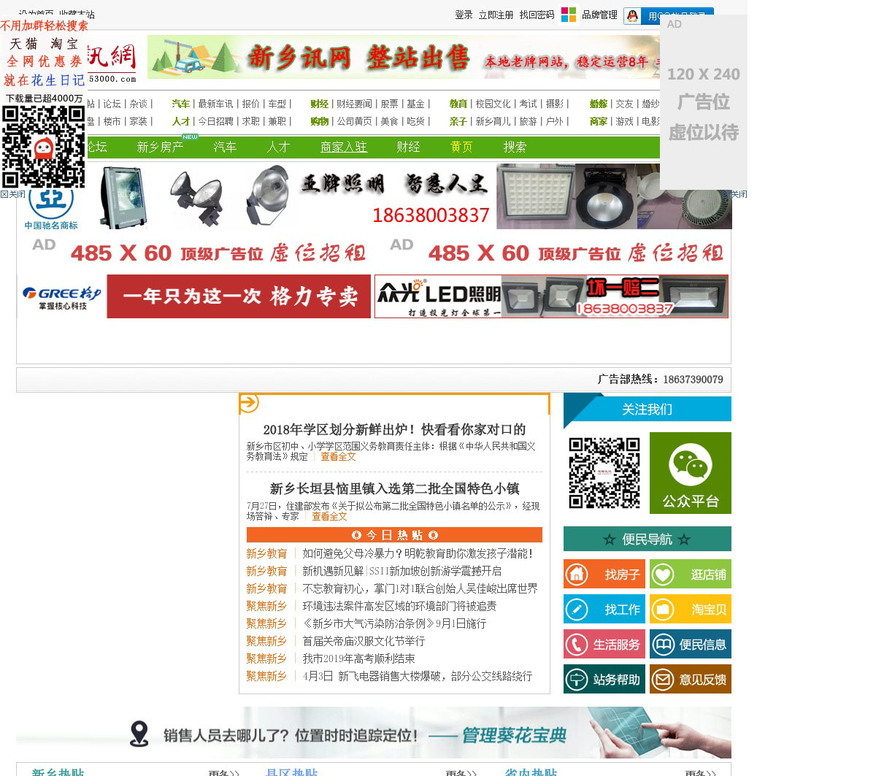Click the 新乡讯网 整站出售 top banner
Image resolution: width=876 pixels, height=776 pixels.
point(404,57)
